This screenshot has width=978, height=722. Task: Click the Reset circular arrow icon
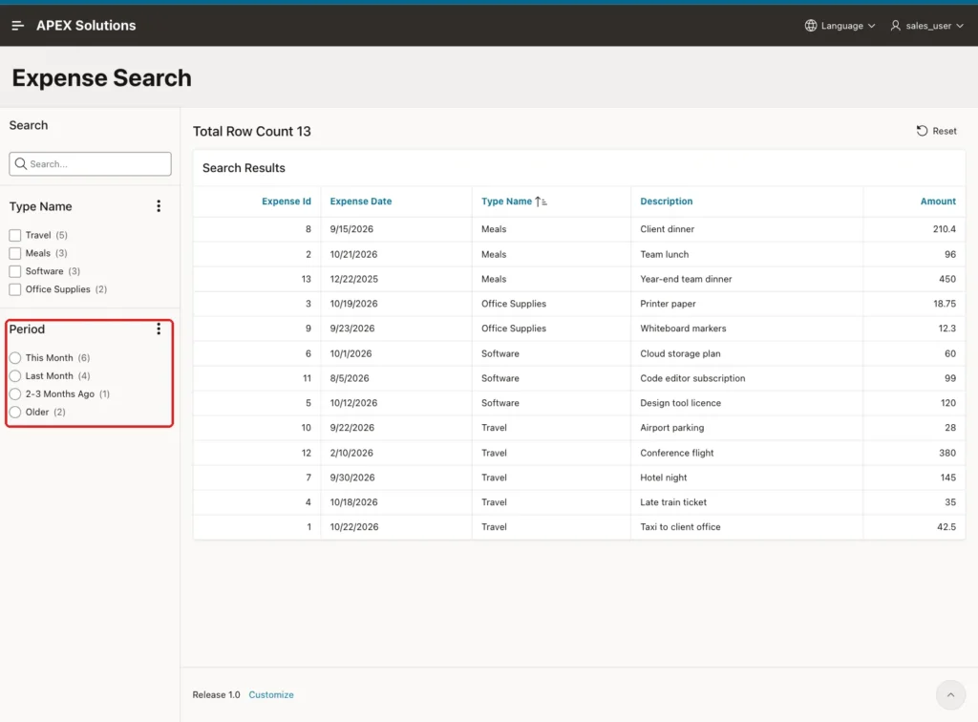pyautogui.click(x=922, y=131)
